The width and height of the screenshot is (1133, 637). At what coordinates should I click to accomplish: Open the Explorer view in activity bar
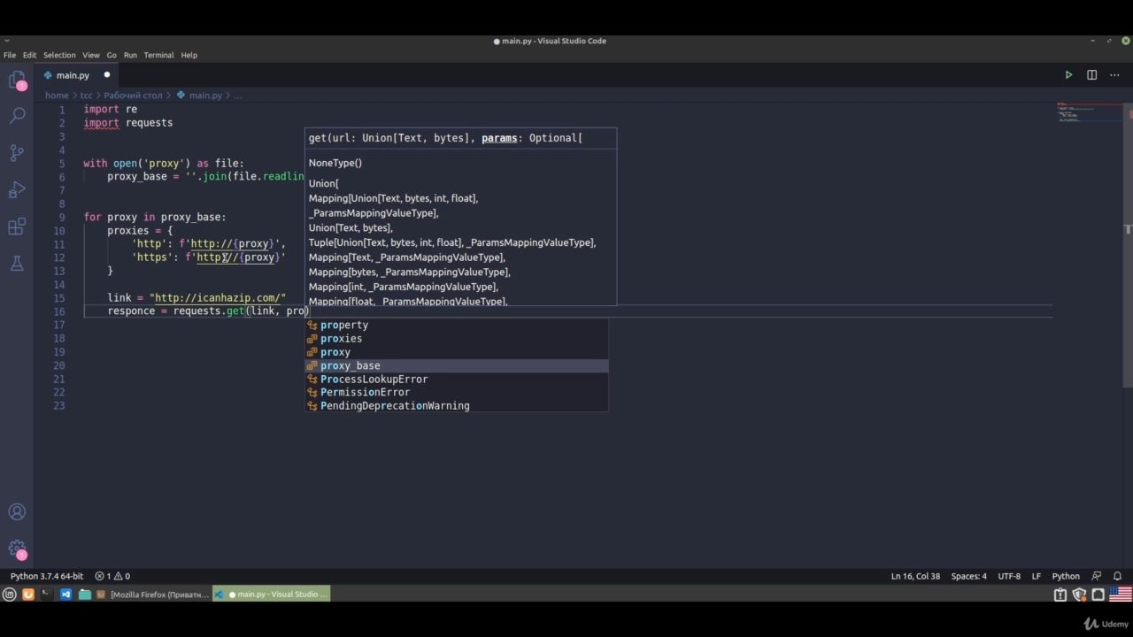tap(17, 81)
